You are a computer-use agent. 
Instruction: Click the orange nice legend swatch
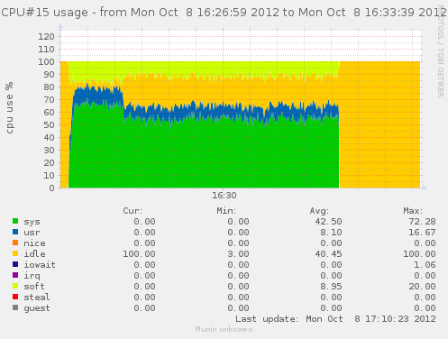pos(15,243)
